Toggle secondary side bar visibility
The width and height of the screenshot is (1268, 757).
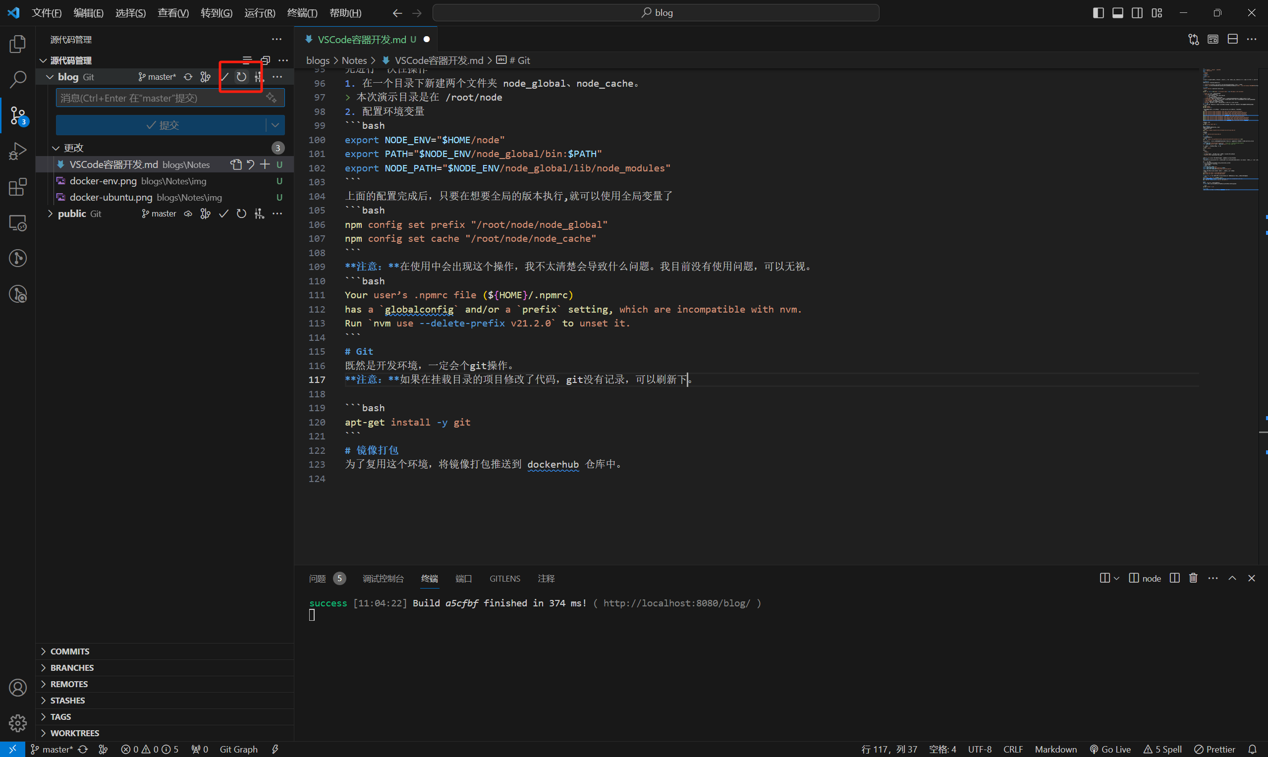1137,13
